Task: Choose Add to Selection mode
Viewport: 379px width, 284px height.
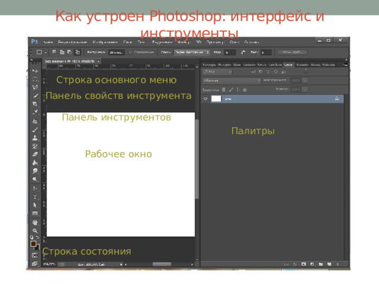Action: [62, 52]
